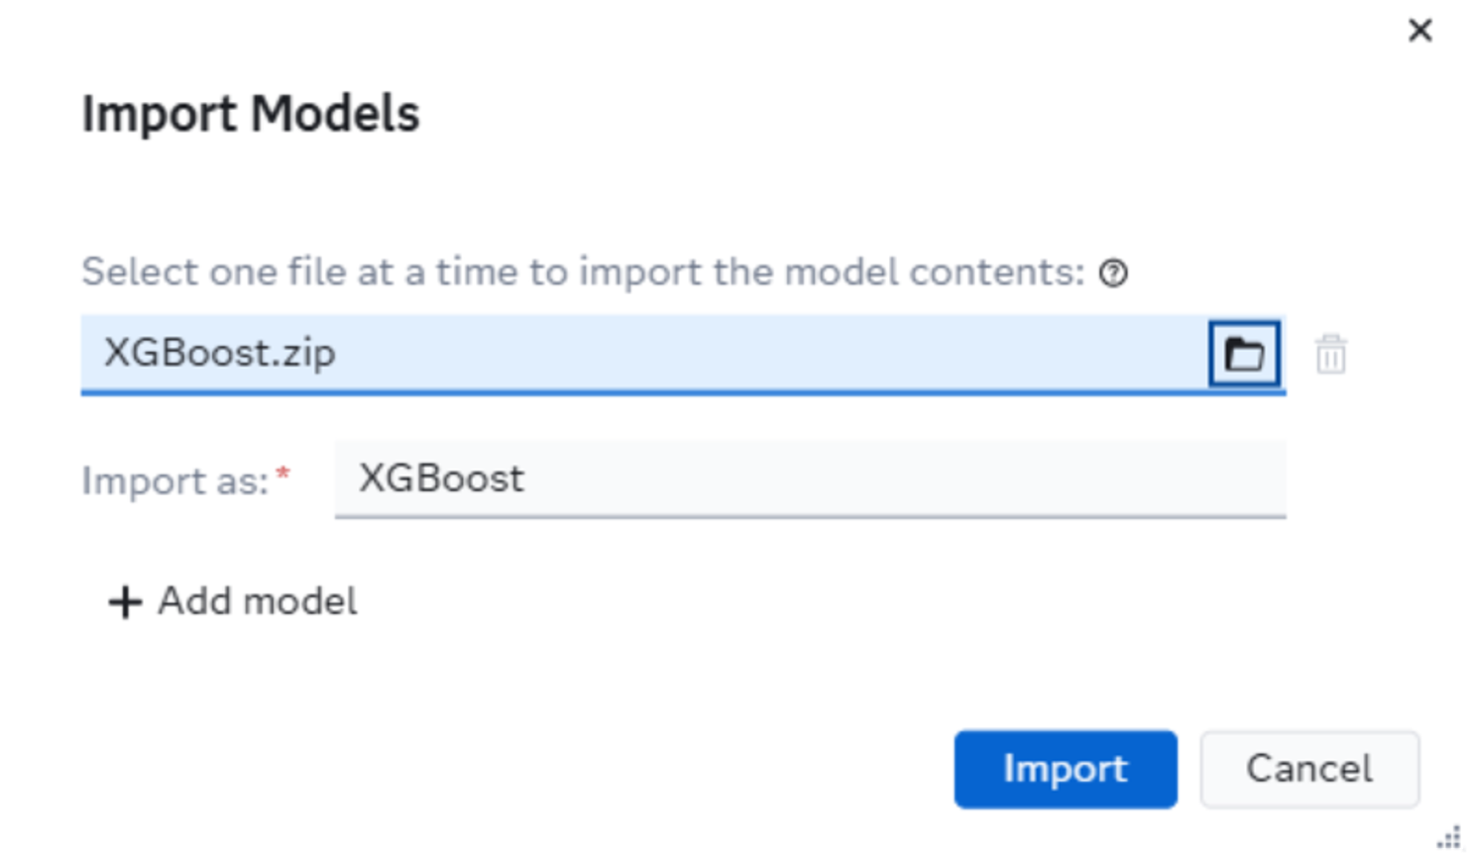Click the Import Models dialog heading
Screen dimensions: 1469x854
pyautogui.click(x=251, y=114)
